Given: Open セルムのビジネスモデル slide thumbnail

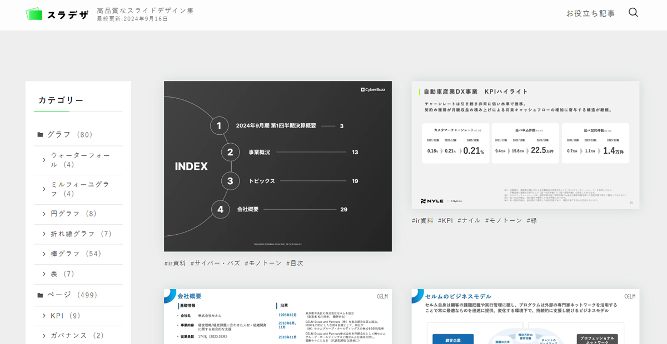Looking at the screenshot, I should 525,316.
